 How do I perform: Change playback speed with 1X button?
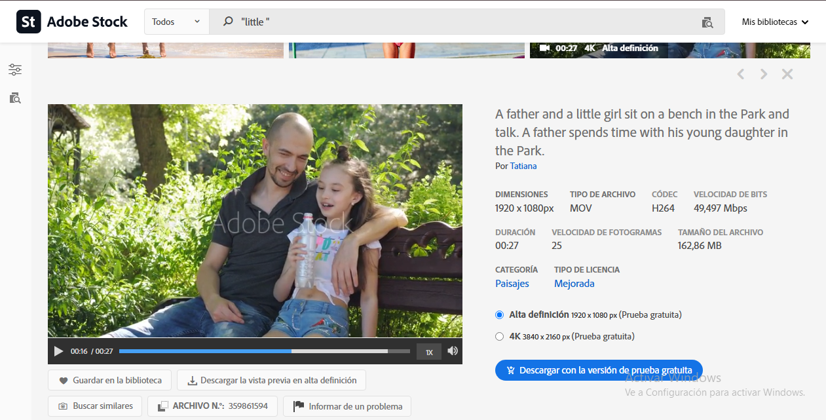[429, 352]
